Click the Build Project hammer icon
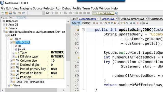This screenshot has height=92, width=163. point(52,13)
